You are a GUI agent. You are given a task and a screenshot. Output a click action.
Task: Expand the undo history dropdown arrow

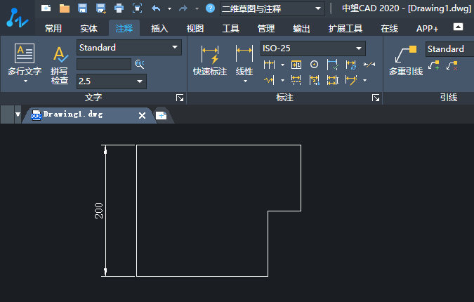point(170,8)
